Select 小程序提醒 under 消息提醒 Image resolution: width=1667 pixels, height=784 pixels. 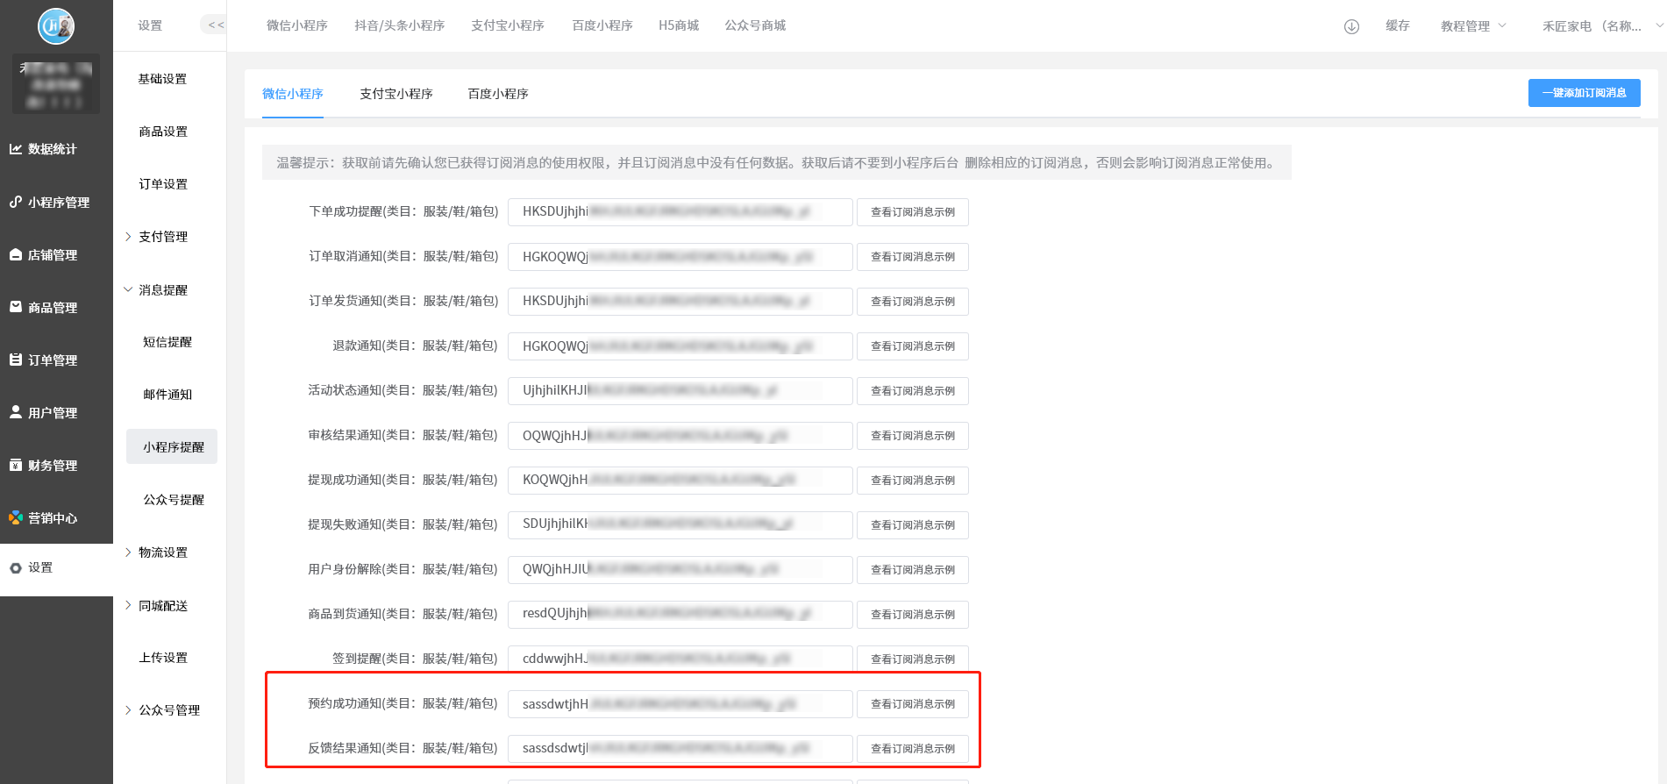click(x=172, y=447)
